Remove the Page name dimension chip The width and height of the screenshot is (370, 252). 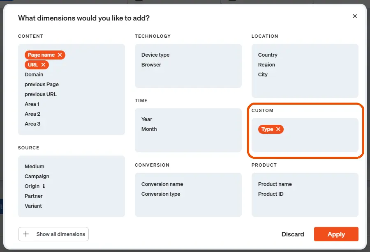tap(60, 55)
